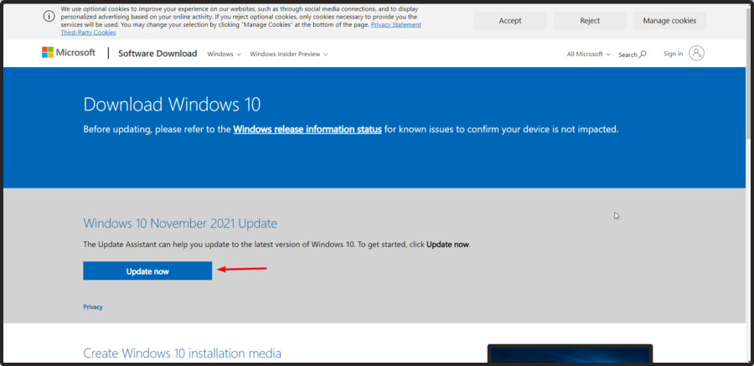754x366 pixels.
Task: Click the Microsoft logo
Action: [69, 53]
